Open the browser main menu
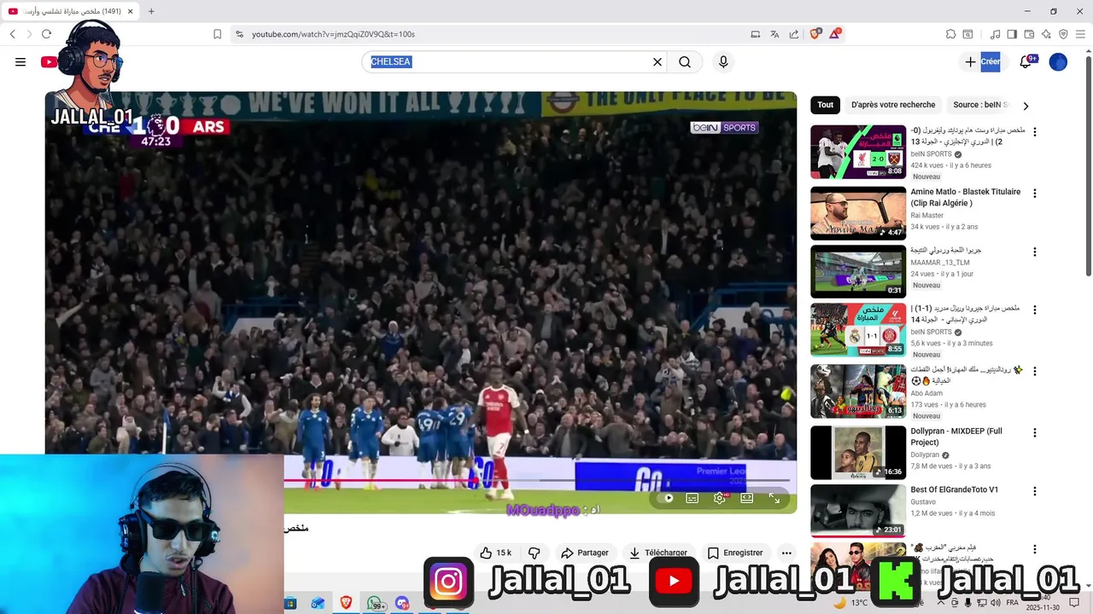This screenshot has width=1093, height=614. [x=1081, y=34]
